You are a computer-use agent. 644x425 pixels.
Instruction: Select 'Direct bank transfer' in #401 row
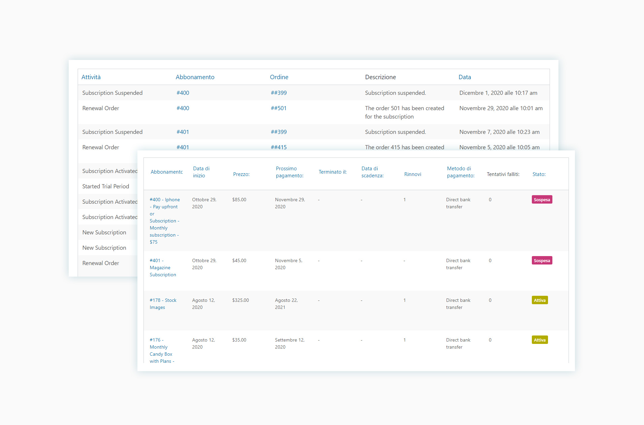click(x=458, y=264)
